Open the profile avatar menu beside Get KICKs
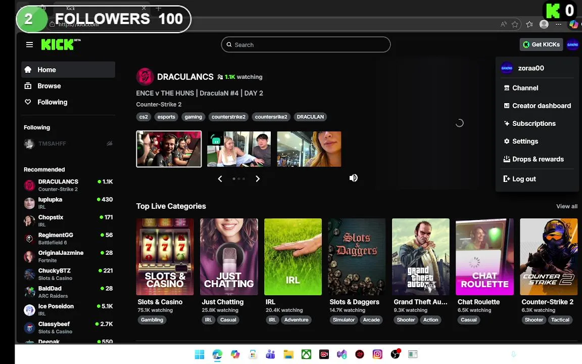 coord(572,44)
